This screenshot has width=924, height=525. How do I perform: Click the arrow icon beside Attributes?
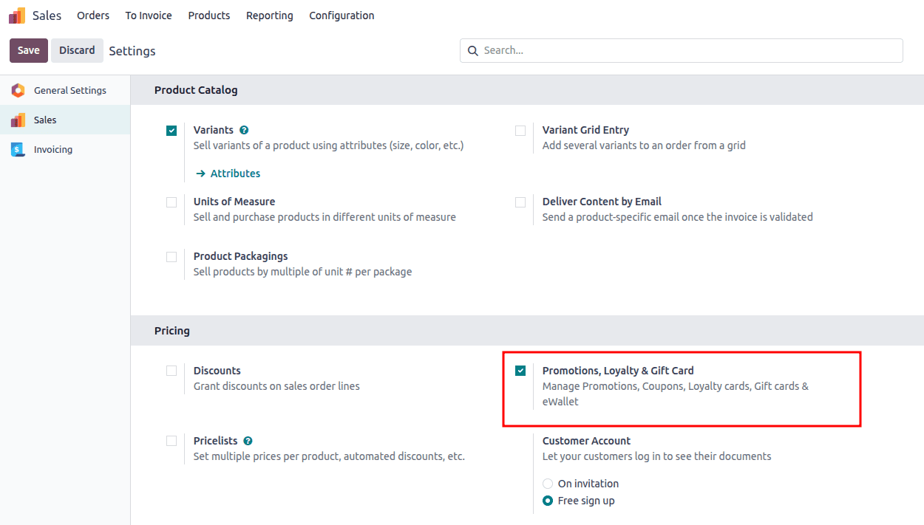tap(200, 173)
